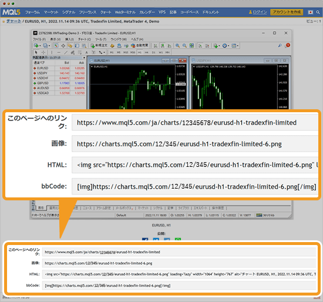Select USDCAD row in Market Watch
The image size is (323, 302).
coord(59,93)
